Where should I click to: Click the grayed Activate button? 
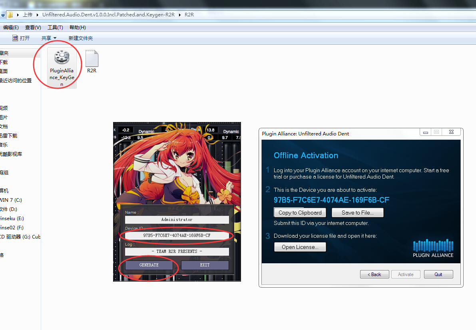[x=406, y=274]
